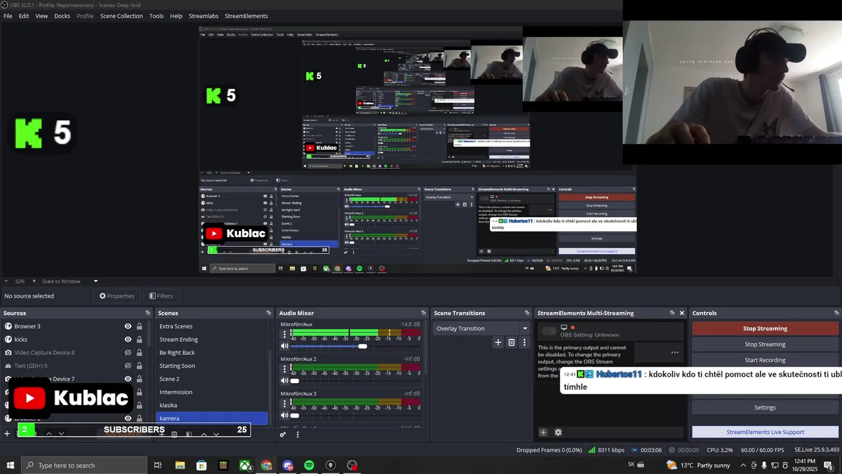Open StreamElements multi-streaming settings gear
Screen dimensions: 842x474
tap(558, 433)
